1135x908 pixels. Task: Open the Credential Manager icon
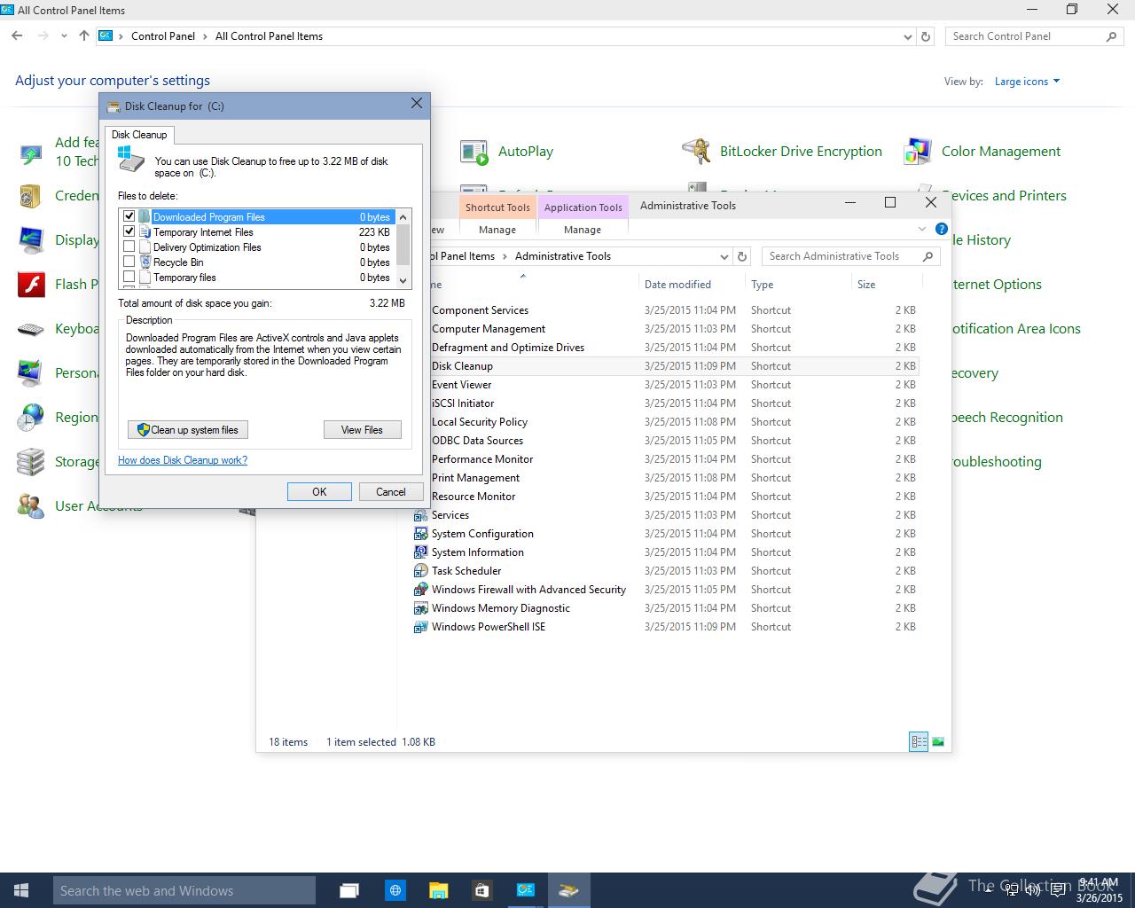click(31, 196)
